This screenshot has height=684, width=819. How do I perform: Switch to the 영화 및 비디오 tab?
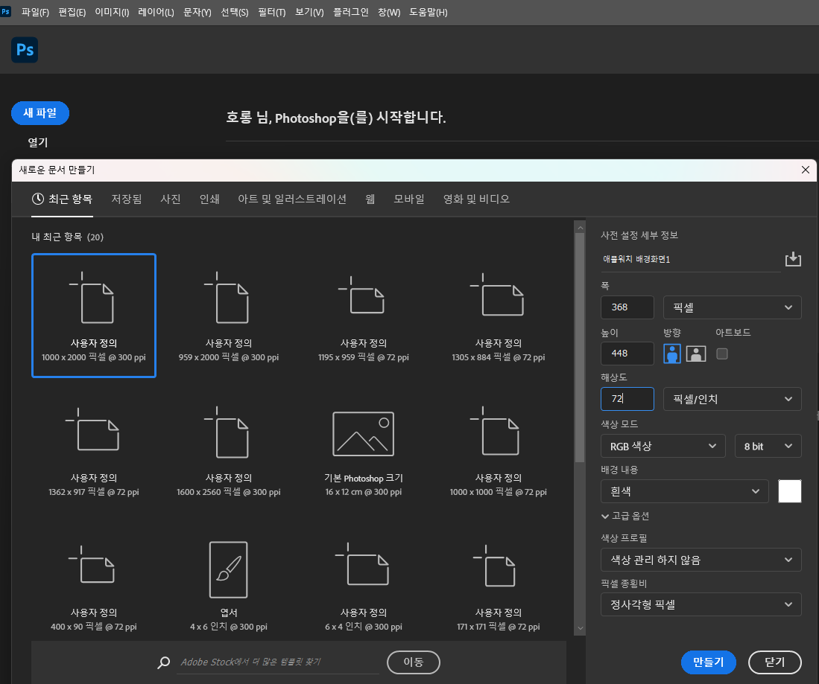[x=476, y=199]
